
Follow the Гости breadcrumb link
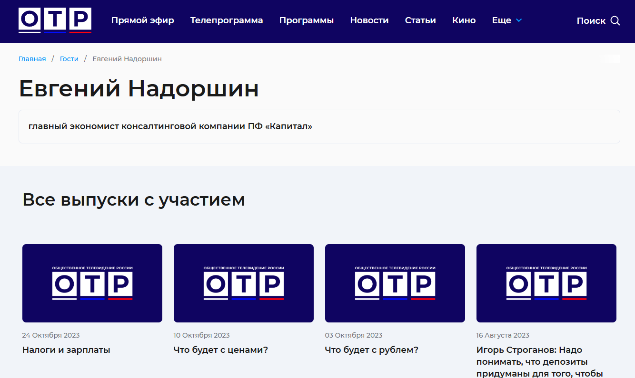(69, 59)
